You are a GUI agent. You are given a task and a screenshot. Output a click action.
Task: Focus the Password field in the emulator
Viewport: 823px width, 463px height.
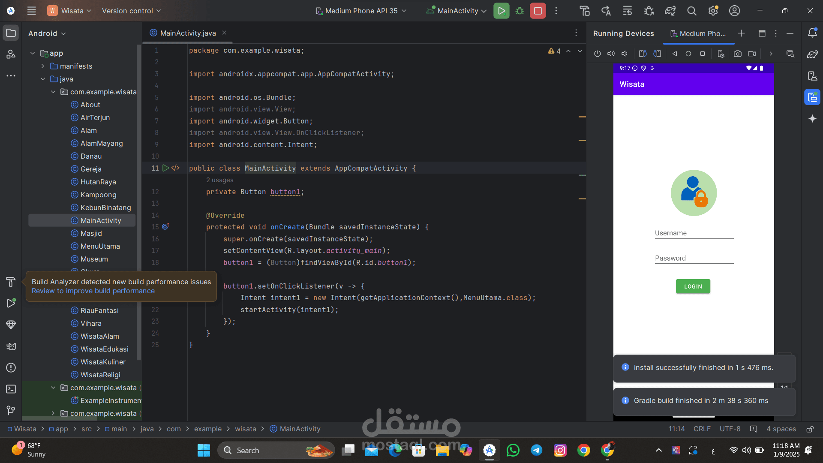click(694, 258)
